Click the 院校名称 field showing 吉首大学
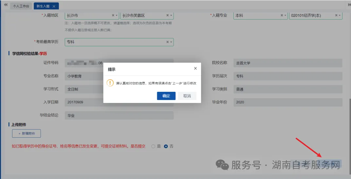 [x=288, y=63]
